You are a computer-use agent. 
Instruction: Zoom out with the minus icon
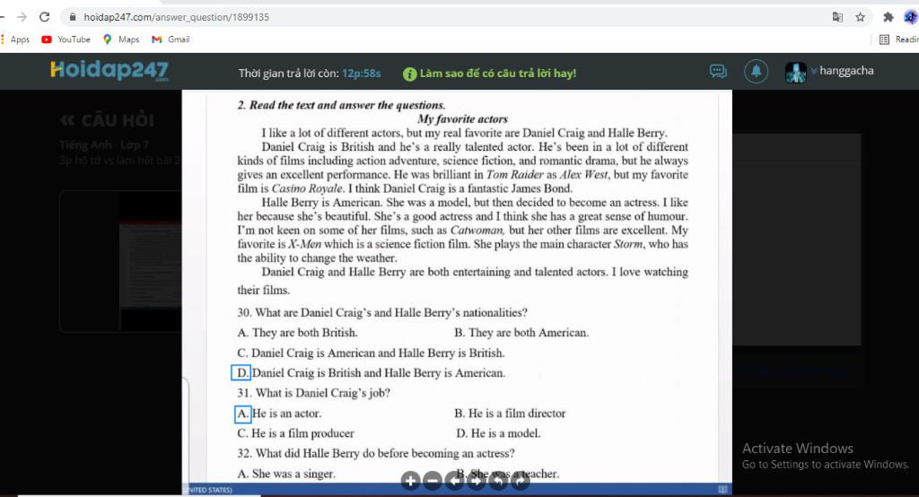coord(433,481)
